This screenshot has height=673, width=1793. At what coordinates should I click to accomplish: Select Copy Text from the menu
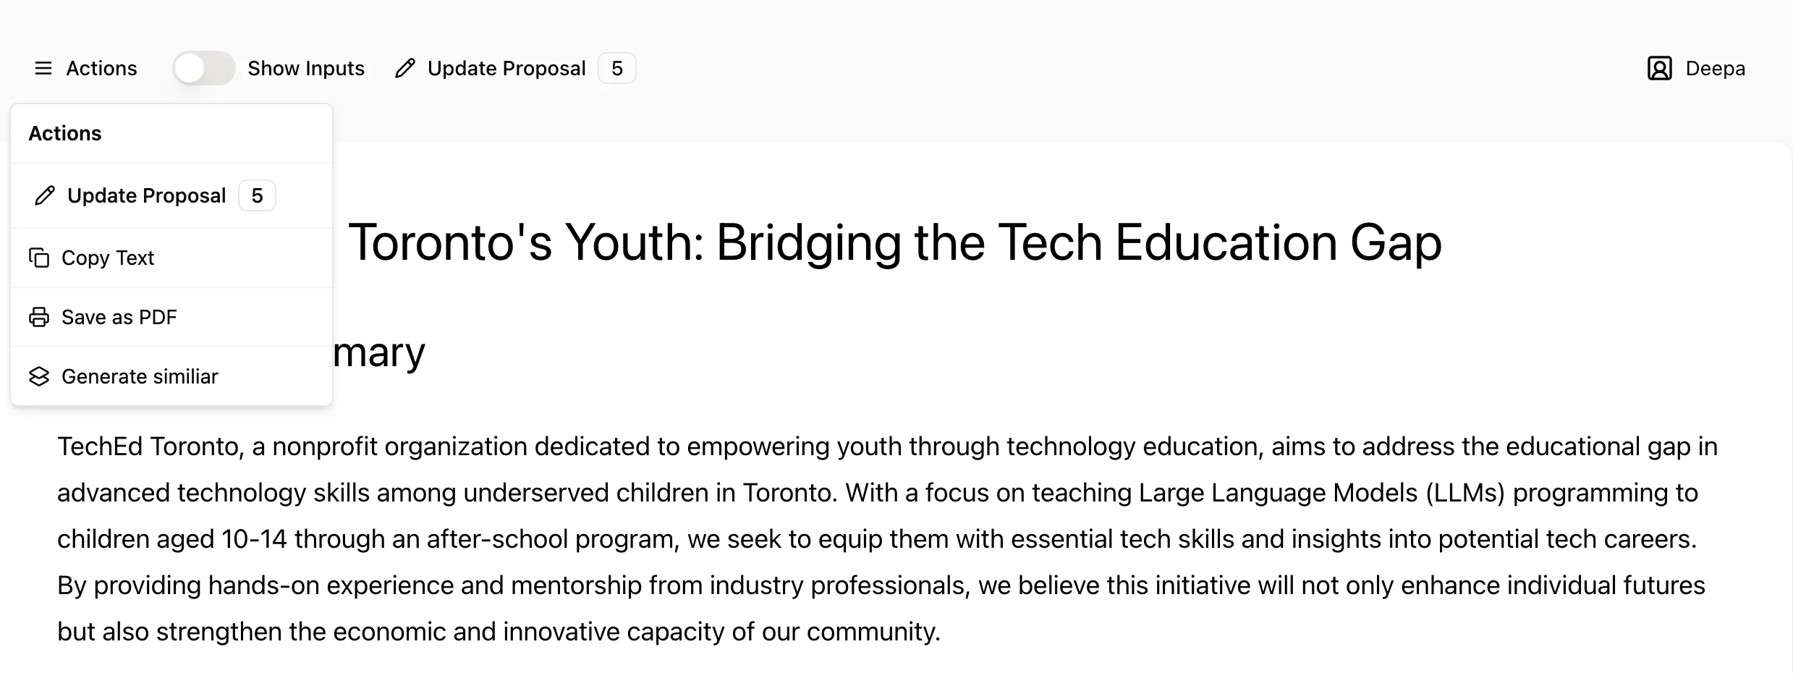pyautogui.click(x=171, y=258)
